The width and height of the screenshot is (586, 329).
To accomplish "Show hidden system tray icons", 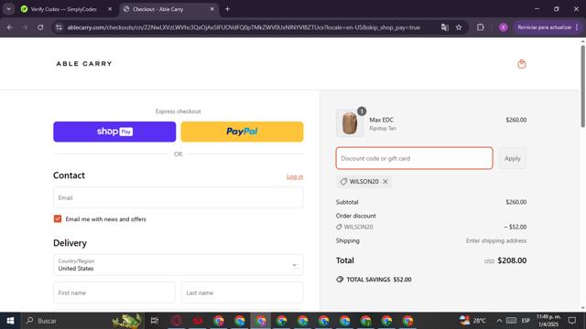I will pos(499,321).
